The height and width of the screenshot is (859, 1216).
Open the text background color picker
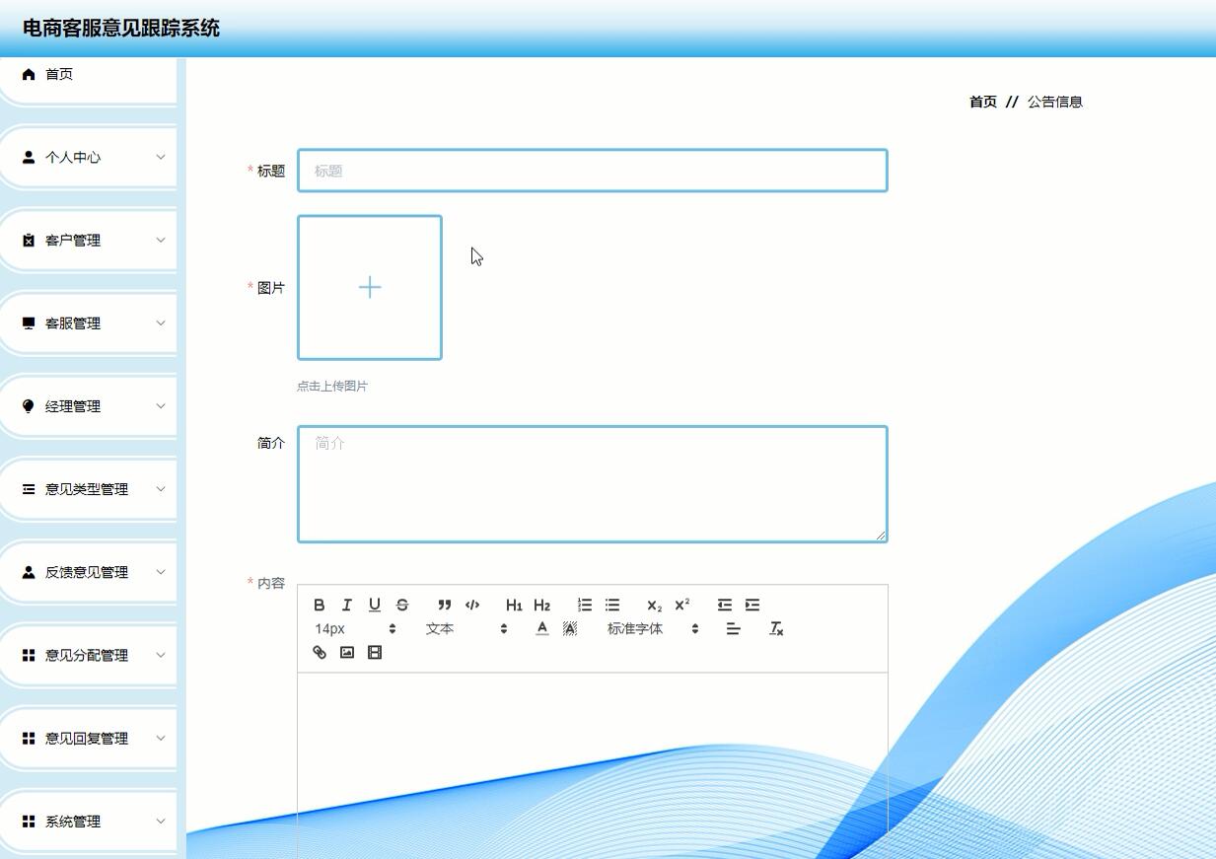(570, 629)
